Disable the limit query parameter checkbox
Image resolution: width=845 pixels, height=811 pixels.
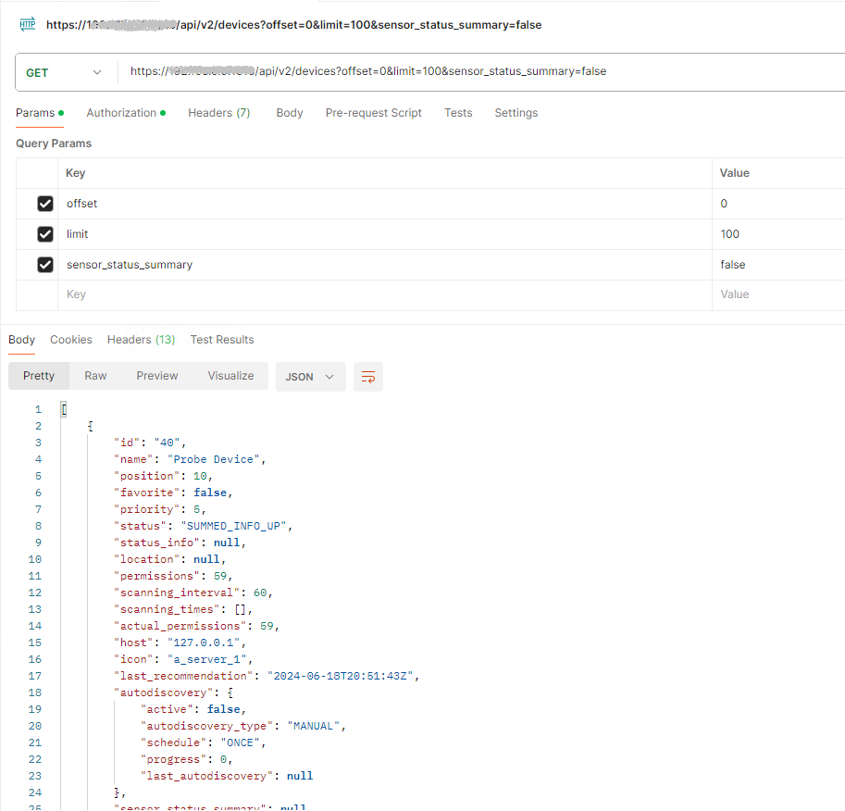(x=44, y=234)
